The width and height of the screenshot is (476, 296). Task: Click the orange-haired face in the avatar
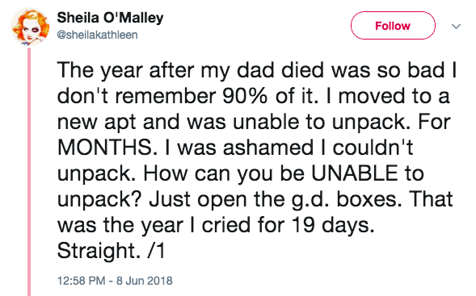tap(29, 28)
